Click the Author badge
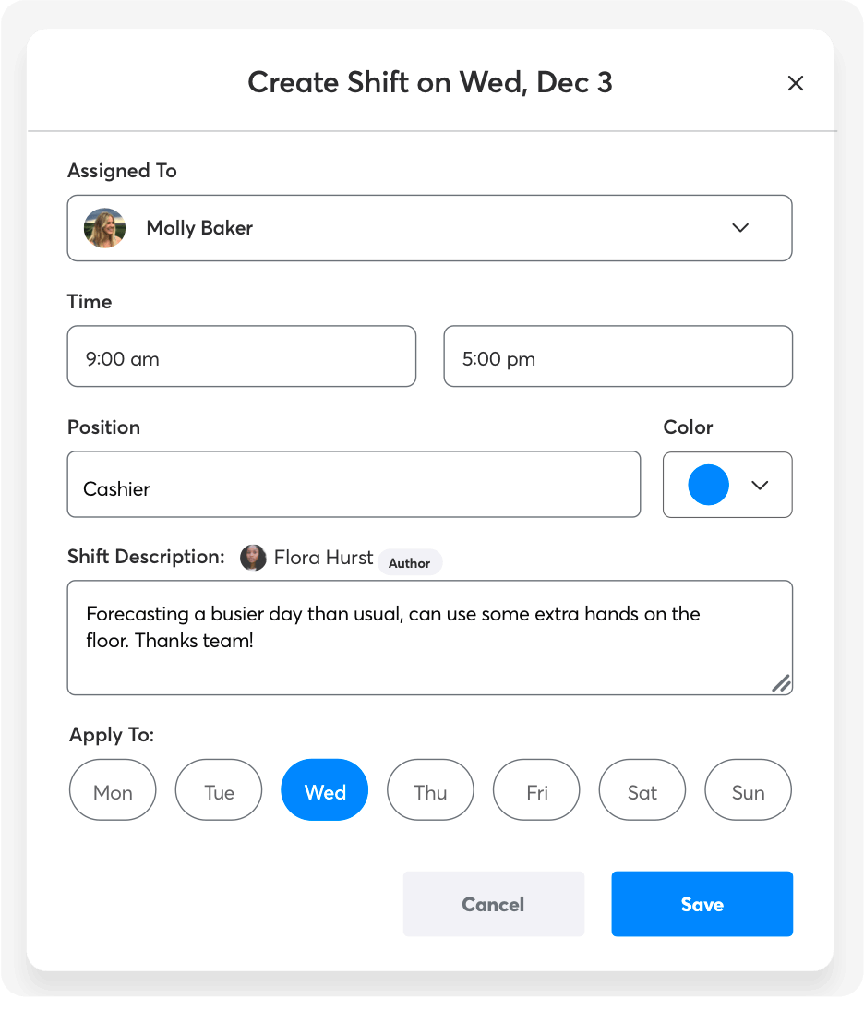Screen dimensions: 864x1011 [409, 562]
